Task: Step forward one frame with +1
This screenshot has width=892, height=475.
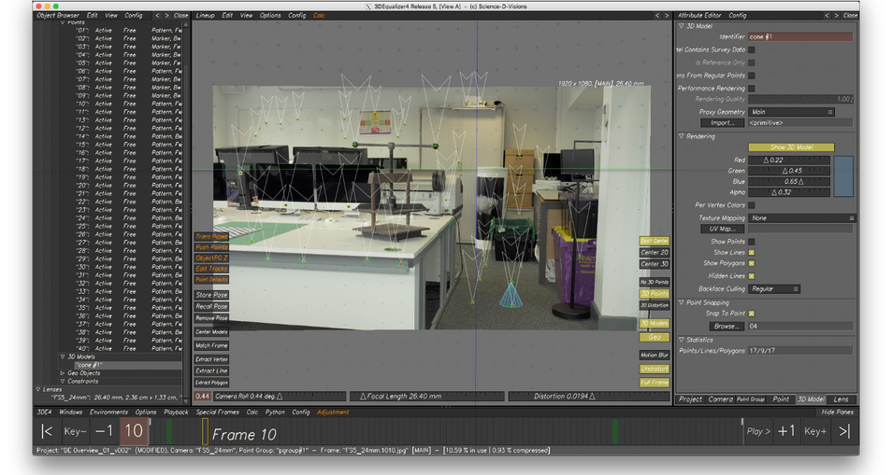Action: click(x=786, y=431)
